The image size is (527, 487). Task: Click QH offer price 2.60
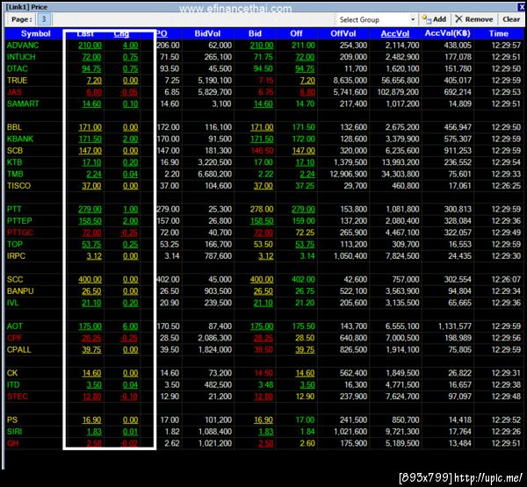(307, 443)
